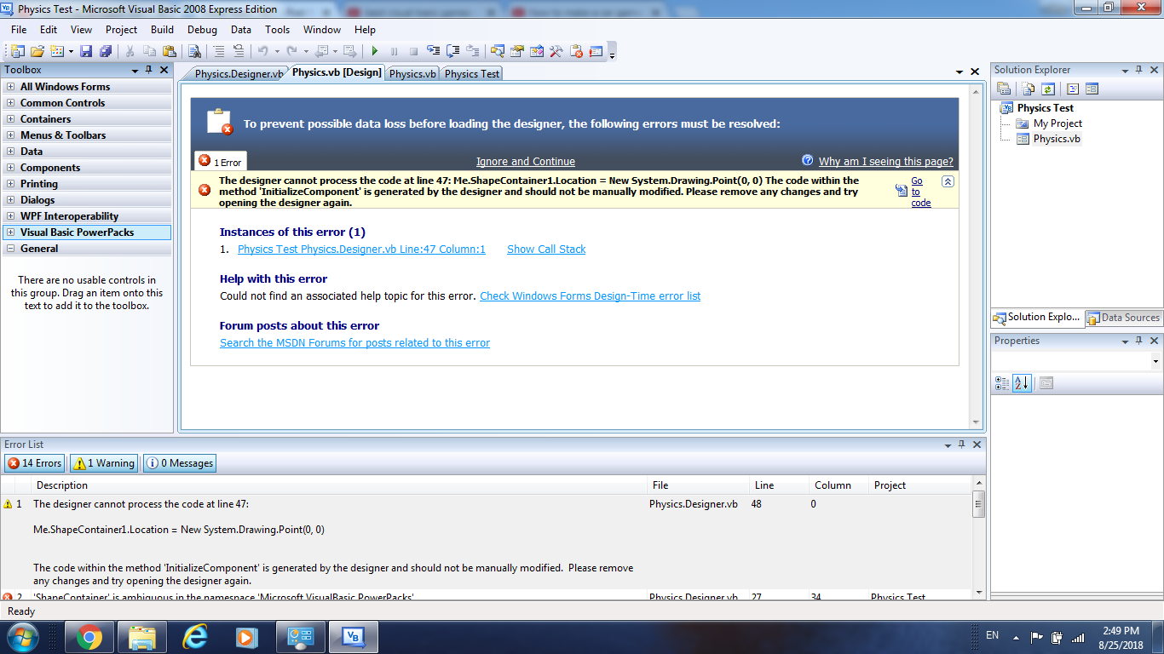The image size is (1164, 654).
Task: Click Why am I seeing this page link
Action: [x=885, y=162]
